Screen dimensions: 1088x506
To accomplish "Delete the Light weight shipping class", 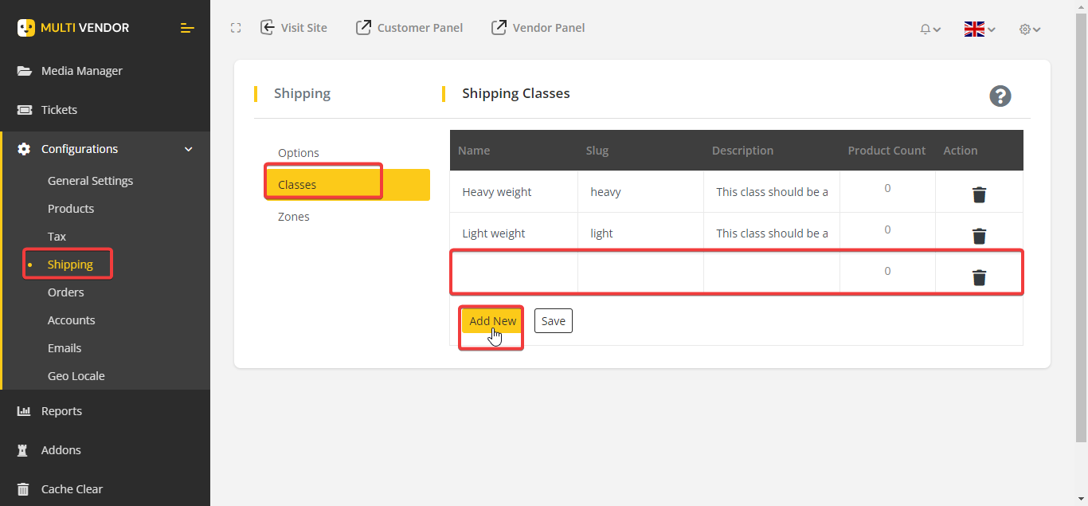I will [x=979, y=235].
